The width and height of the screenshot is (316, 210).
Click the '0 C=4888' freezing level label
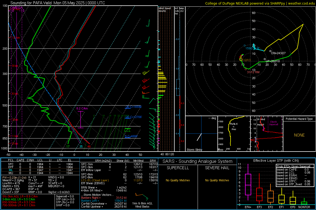tap(131, 136)
